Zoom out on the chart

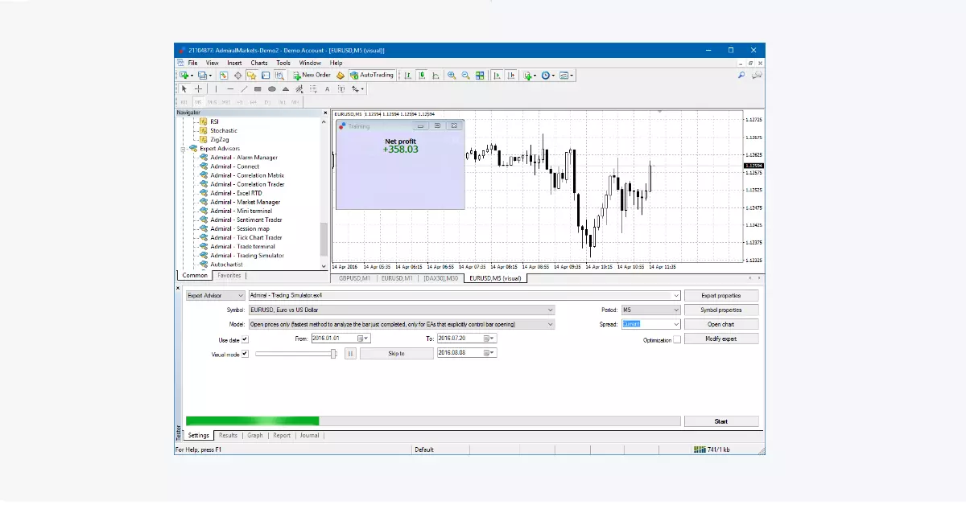pyautogui.click(x=465, y=75)
